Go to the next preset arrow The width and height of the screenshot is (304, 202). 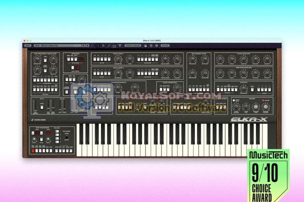pos(88,45)
